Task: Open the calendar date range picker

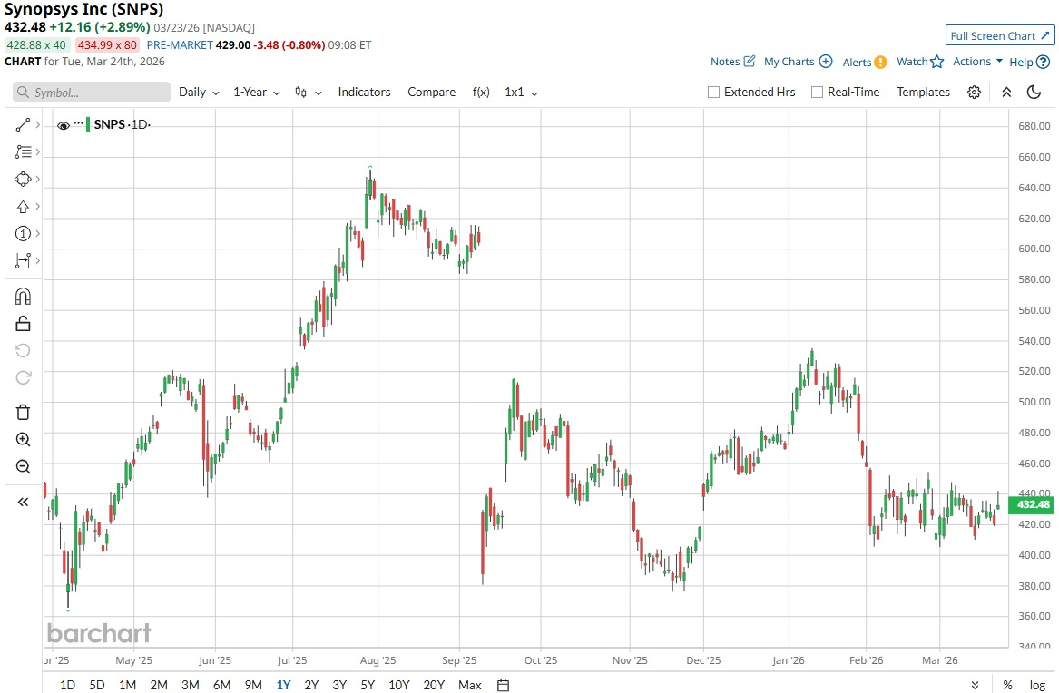Action: (503, 685)
